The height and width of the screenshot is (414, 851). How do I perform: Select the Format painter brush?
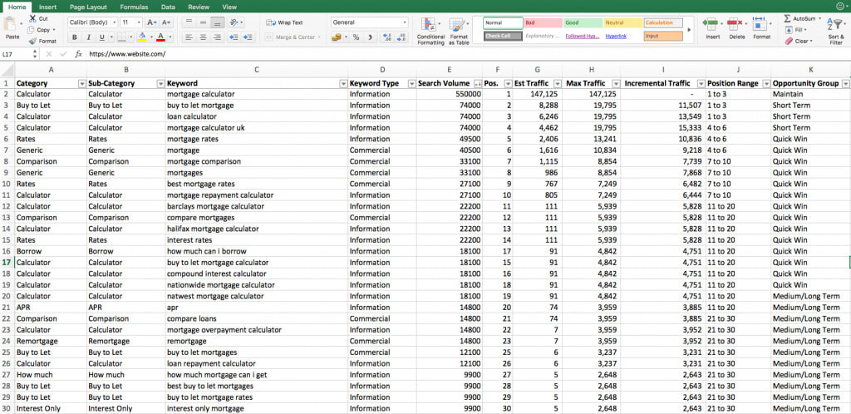(x=32, y=41)
